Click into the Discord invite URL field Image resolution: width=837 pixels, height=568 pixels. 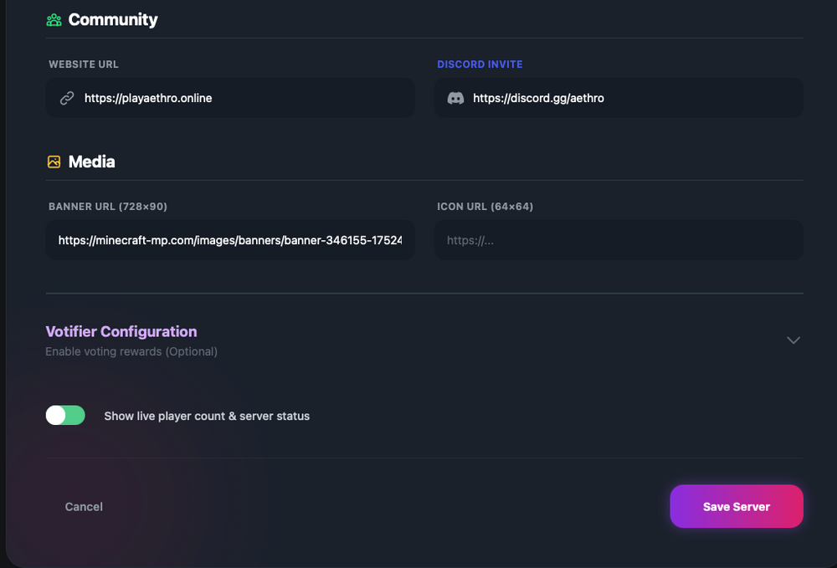coord(628,99)
